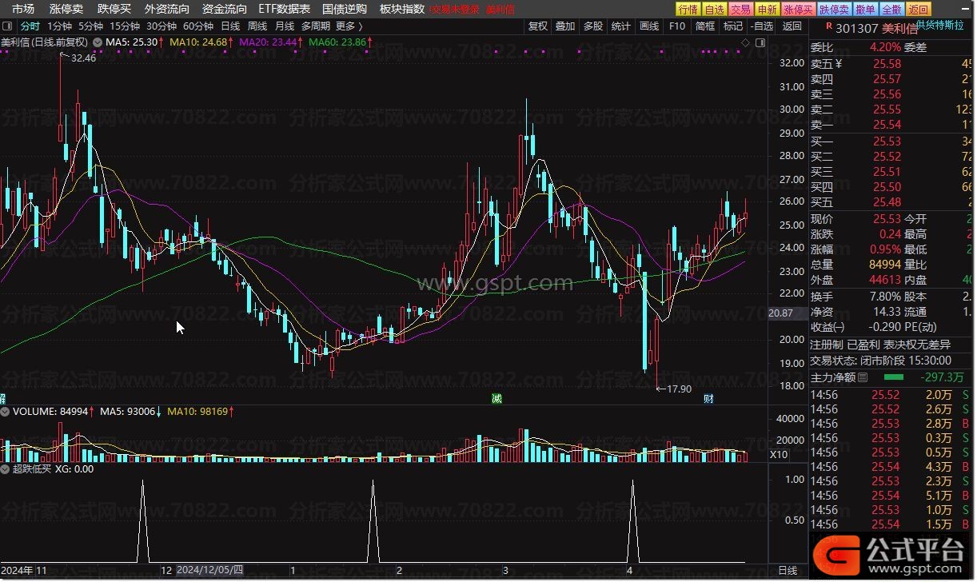977x582 pixels.
Task: Expand the 美利信 main chart indicator dropdown
Action: (98, 42)
